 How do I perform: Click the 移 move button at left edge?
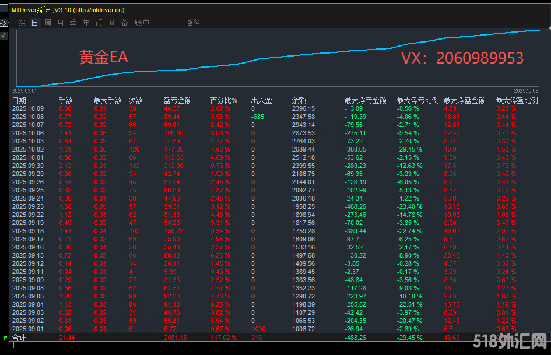(x=3, y=23)
